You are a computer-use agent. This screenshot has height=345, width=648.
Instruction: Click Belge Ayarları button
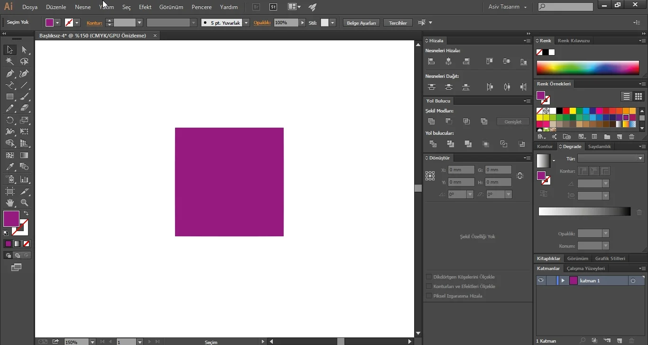[x=361, y=23]
